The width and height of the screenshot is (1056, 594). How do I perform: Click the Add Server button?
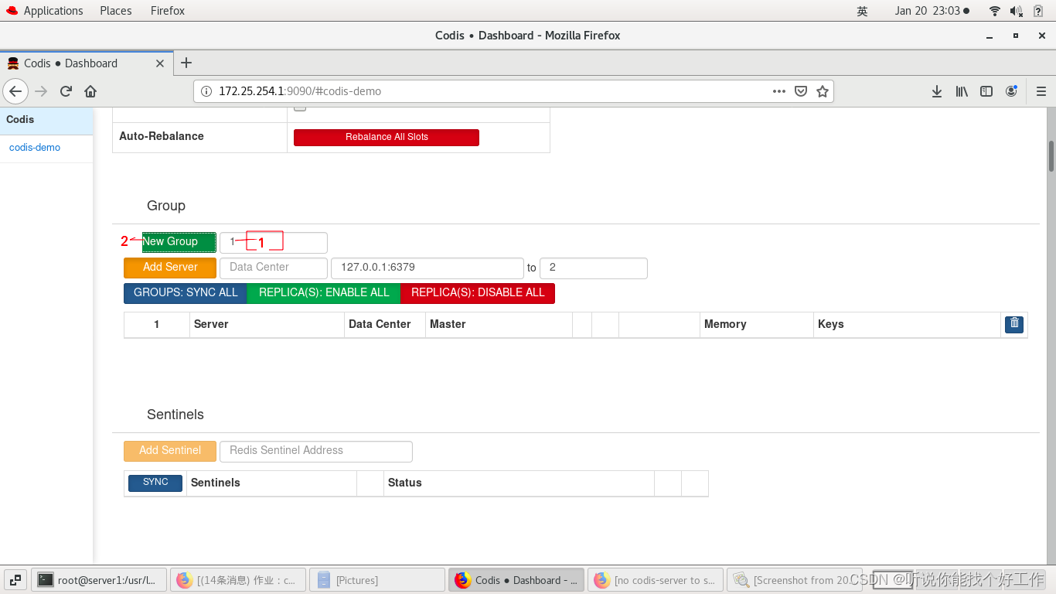(170, 268)
